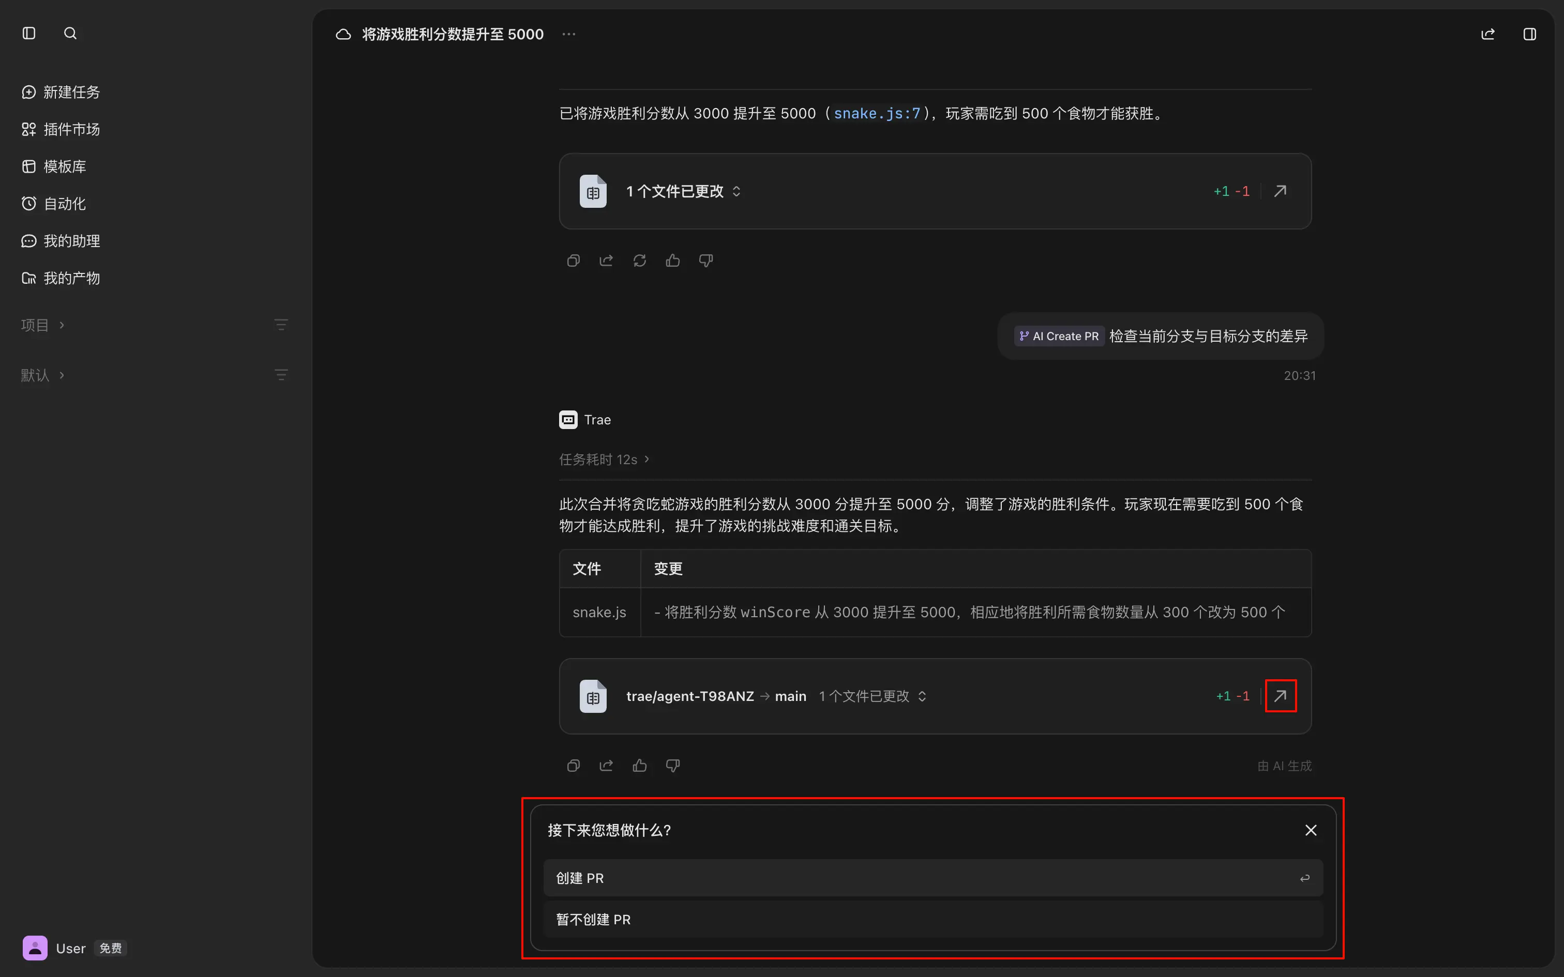This screenshot has height=977, width=1564.
Task: Regenerate the first reply with refresh icon
Action: [x=640, y=261]
